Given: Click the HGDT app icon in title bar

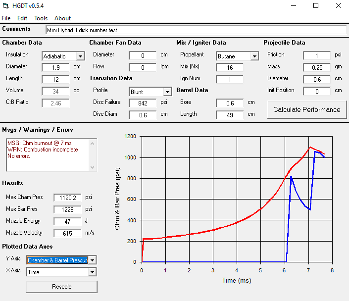Looking at the screenshot, I should (6, 6).
